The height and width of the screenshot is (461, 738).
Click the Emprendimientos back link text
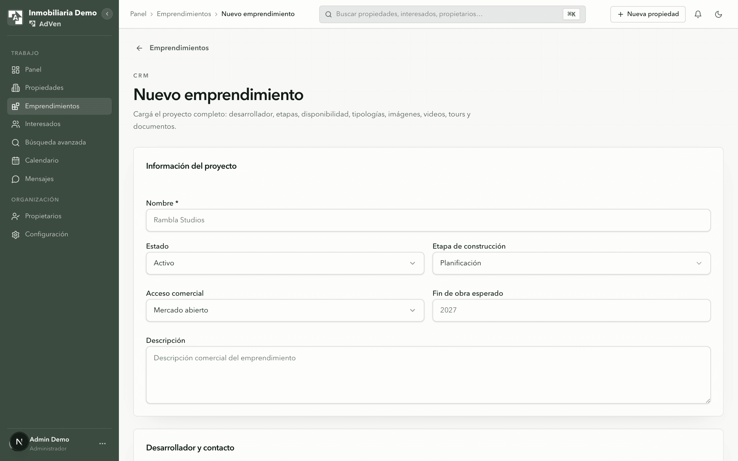tap(179, 48)
